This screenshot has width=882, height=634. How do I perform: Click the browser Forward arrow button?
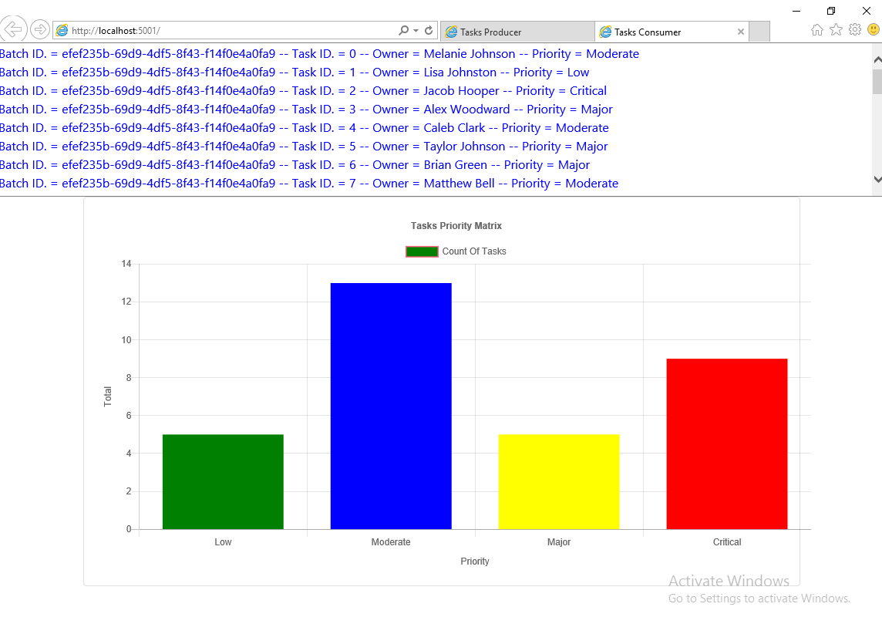click(39, 30)
